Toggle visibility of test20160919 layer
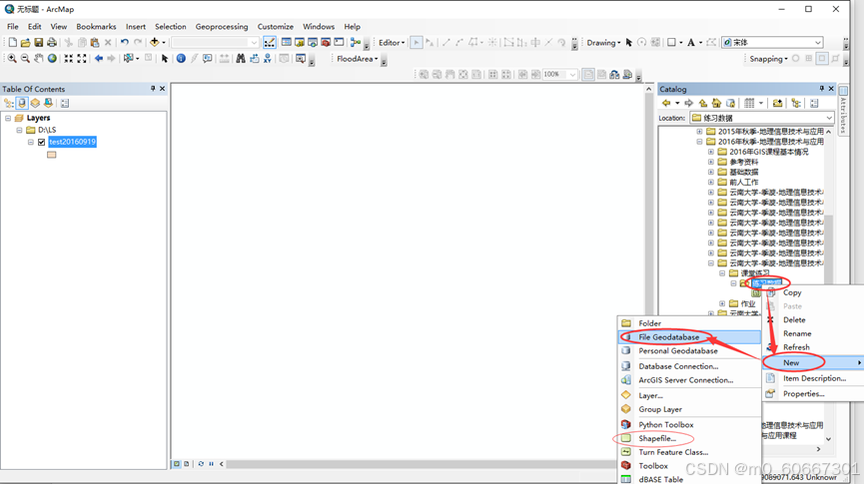The height and width of the screenshot is (484, 864). (41, 142)
